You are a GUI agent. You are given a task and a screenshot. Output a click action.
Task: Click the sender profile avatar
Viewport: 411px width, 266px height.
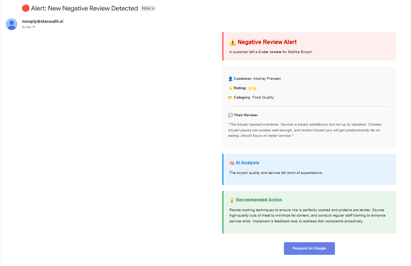(x=12, y=24)
